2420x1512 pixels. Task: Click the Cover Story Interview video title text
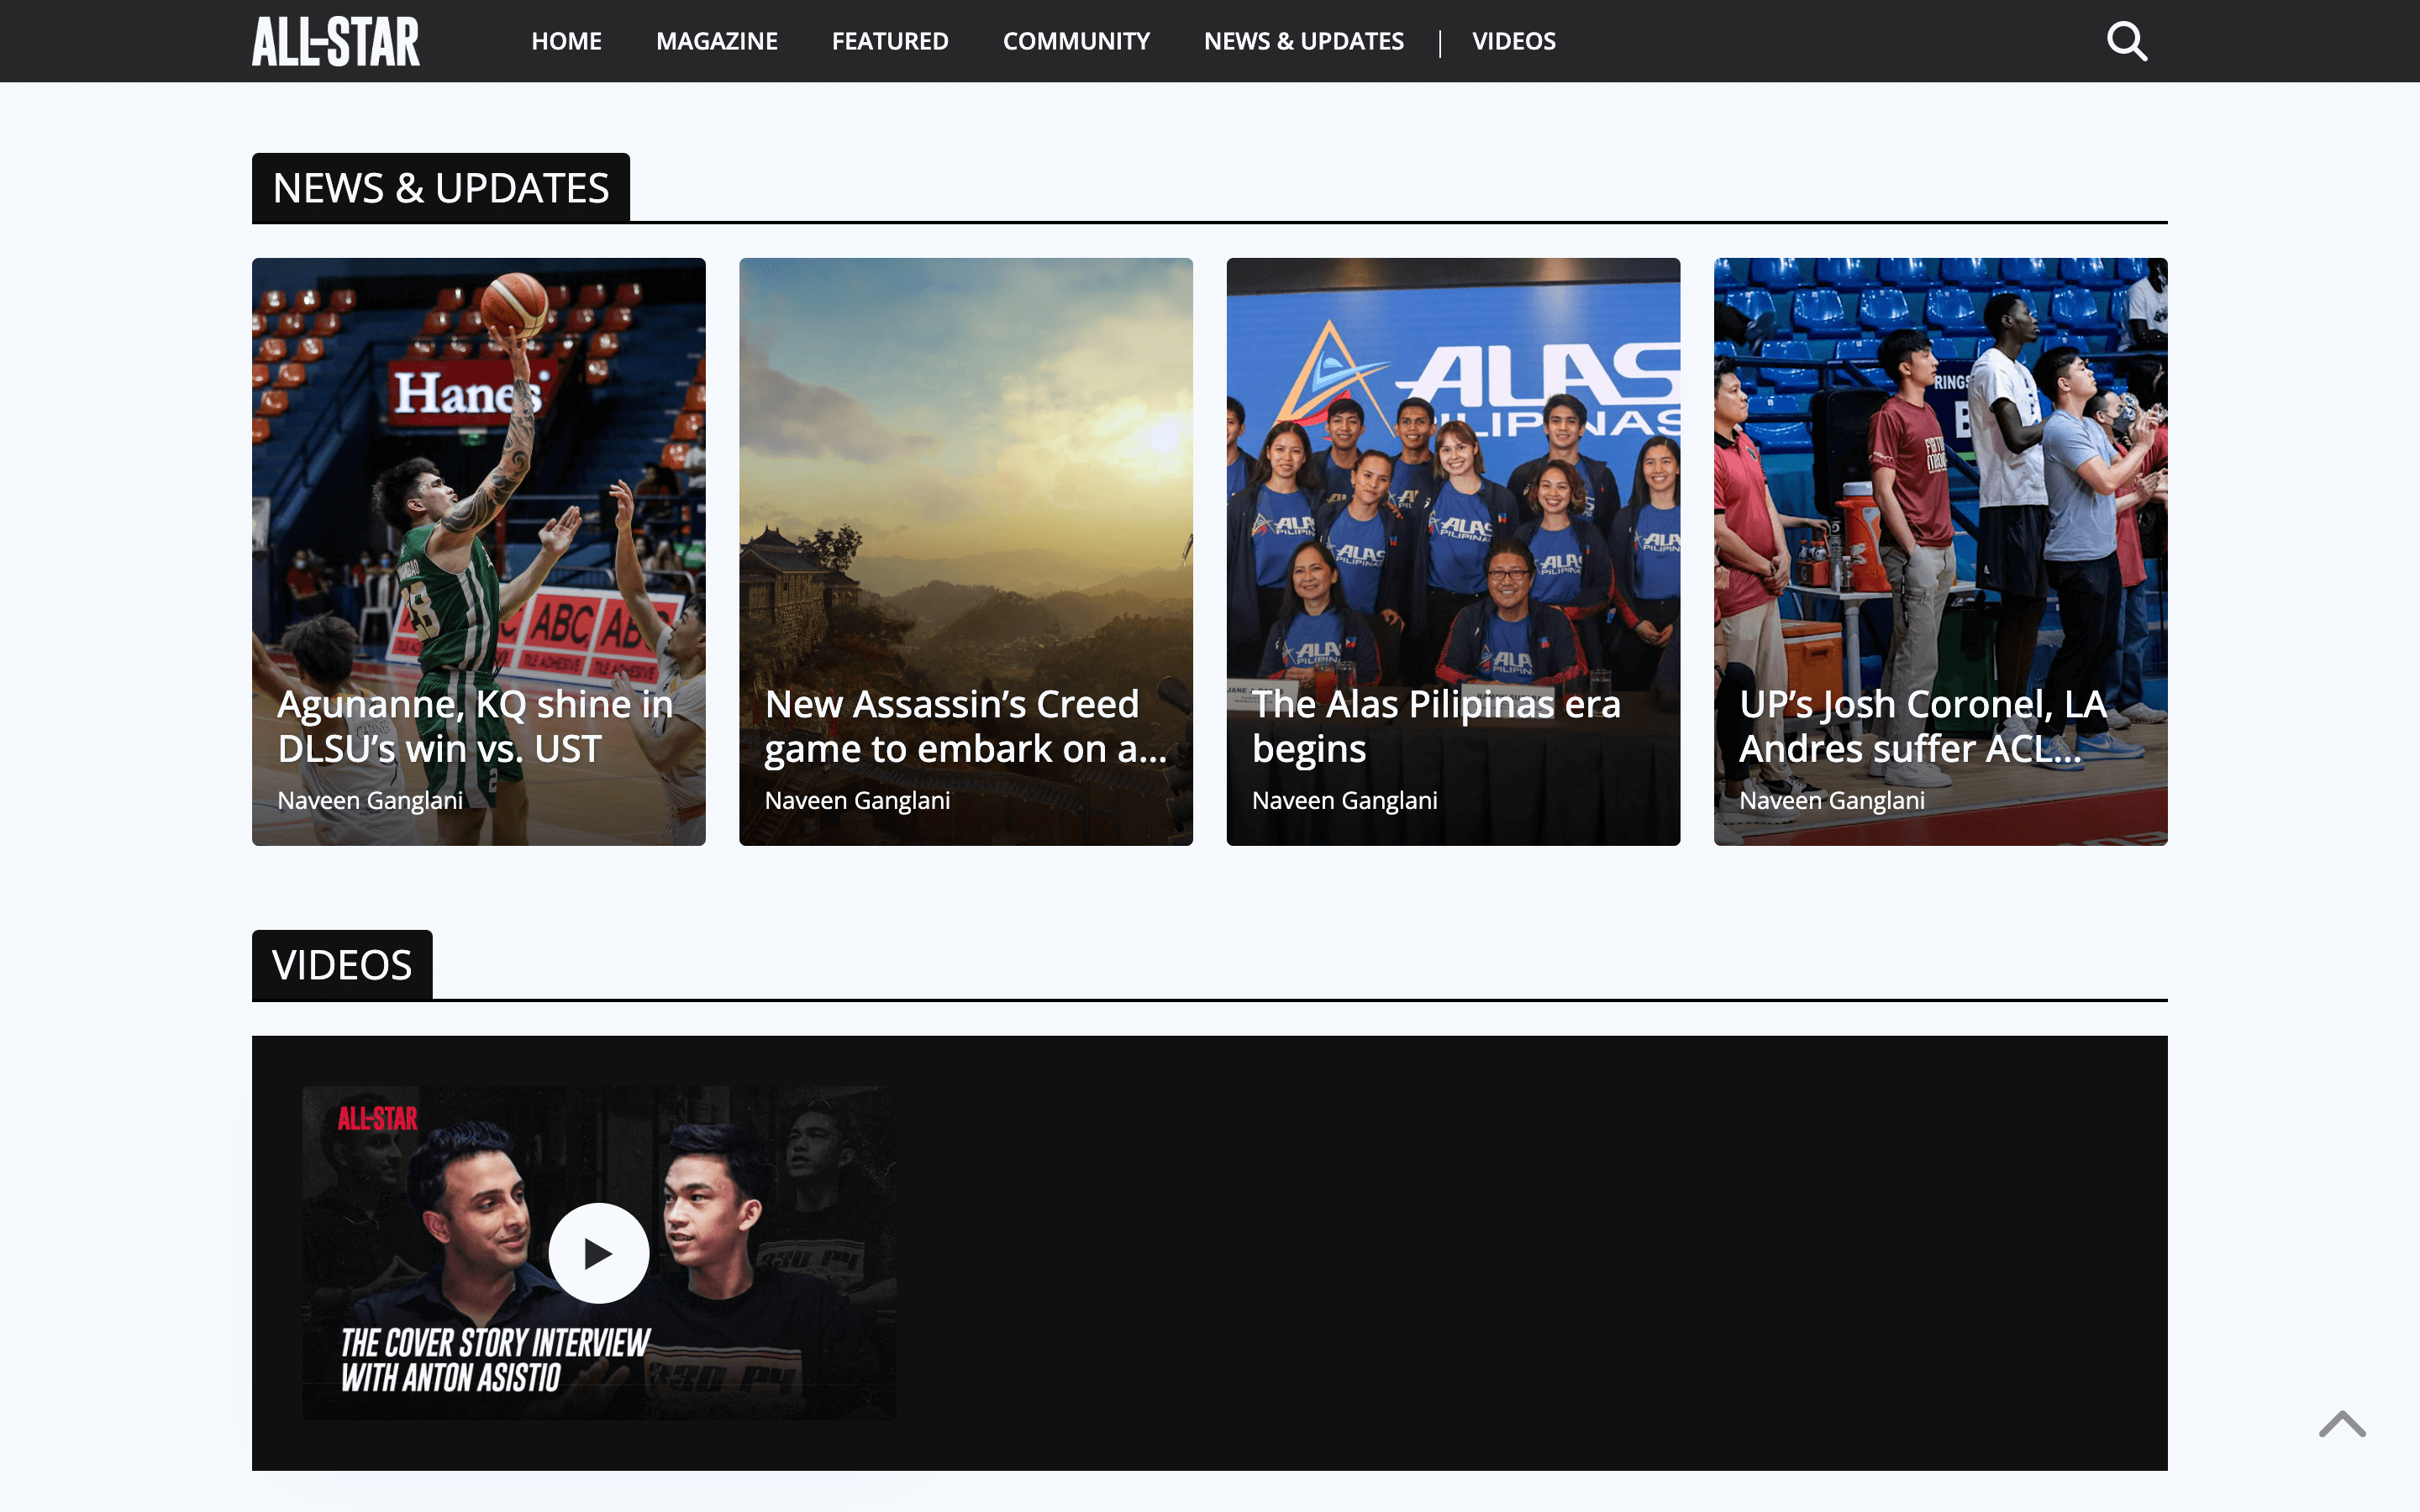[x=495, y=1361]
